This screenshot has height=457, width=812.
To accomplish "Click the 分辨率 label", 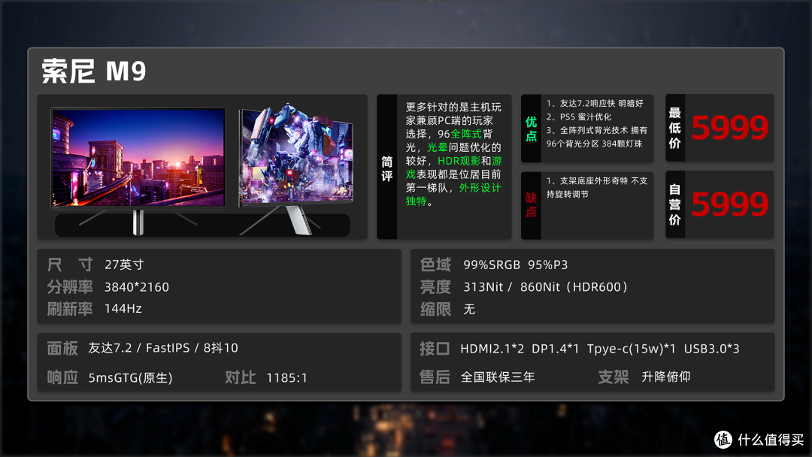I will [70, 286].
